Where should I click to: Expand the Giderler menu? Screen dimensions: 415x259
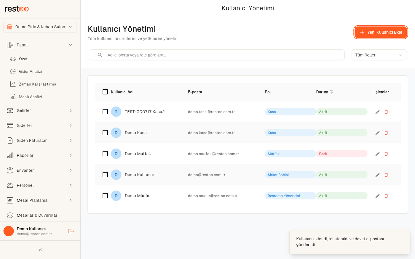[40, 126]
